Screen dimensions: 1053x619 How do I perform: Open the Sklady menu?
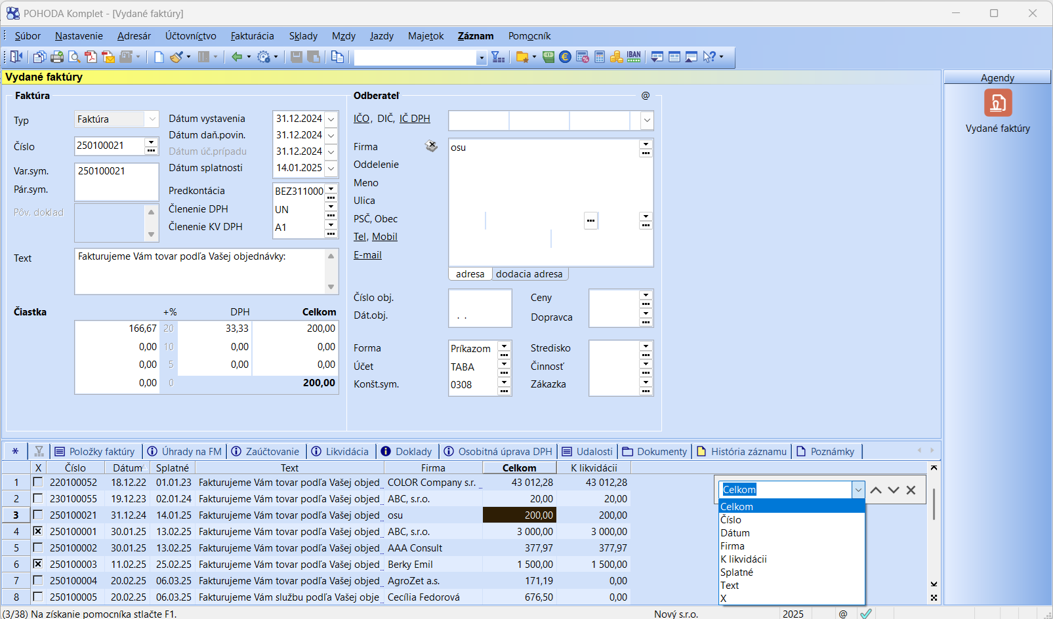pyautogui.click(x=303, y=36)
